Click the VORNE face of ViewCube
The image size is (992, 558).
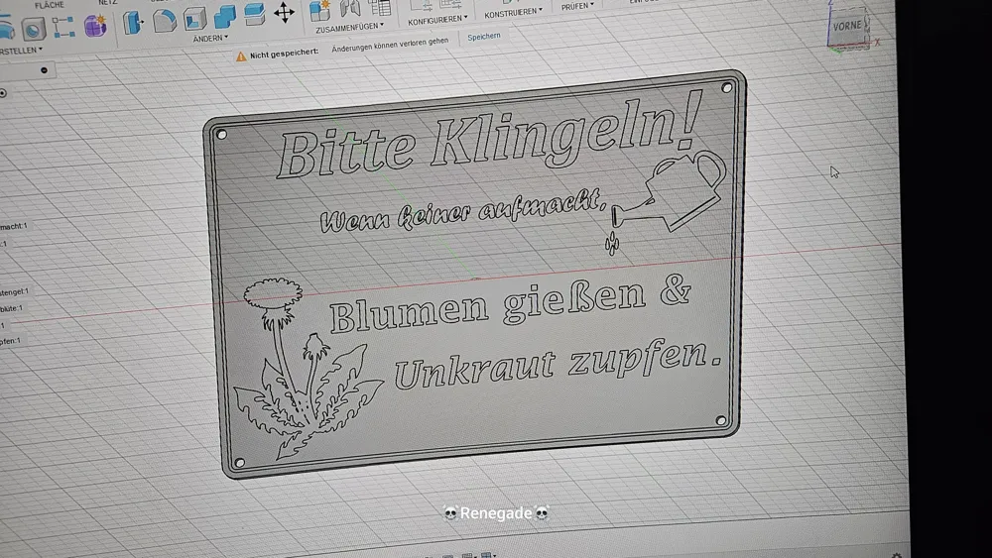[847, 26]
